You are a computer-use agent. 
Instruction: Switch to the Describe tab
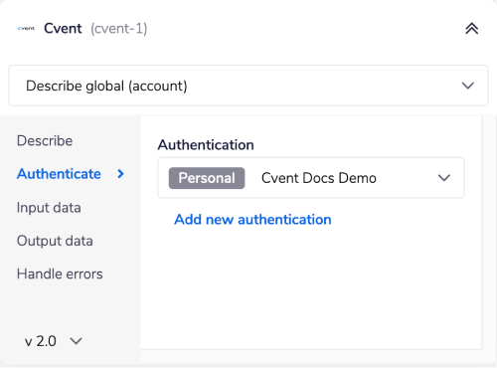click(45, 140)
